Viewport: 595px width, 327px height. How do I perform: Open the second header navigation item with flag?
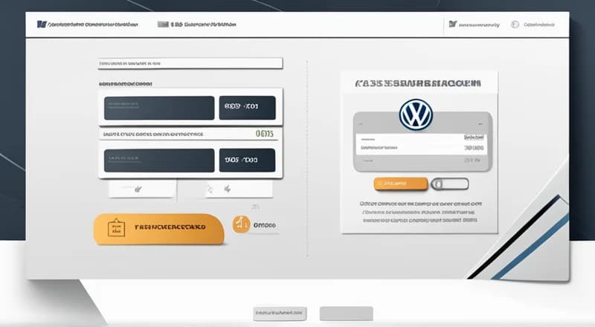coord(197,25)
